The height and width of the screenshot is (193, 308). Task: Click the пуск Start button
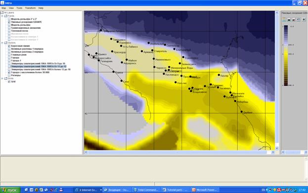[x=10, y=190]
